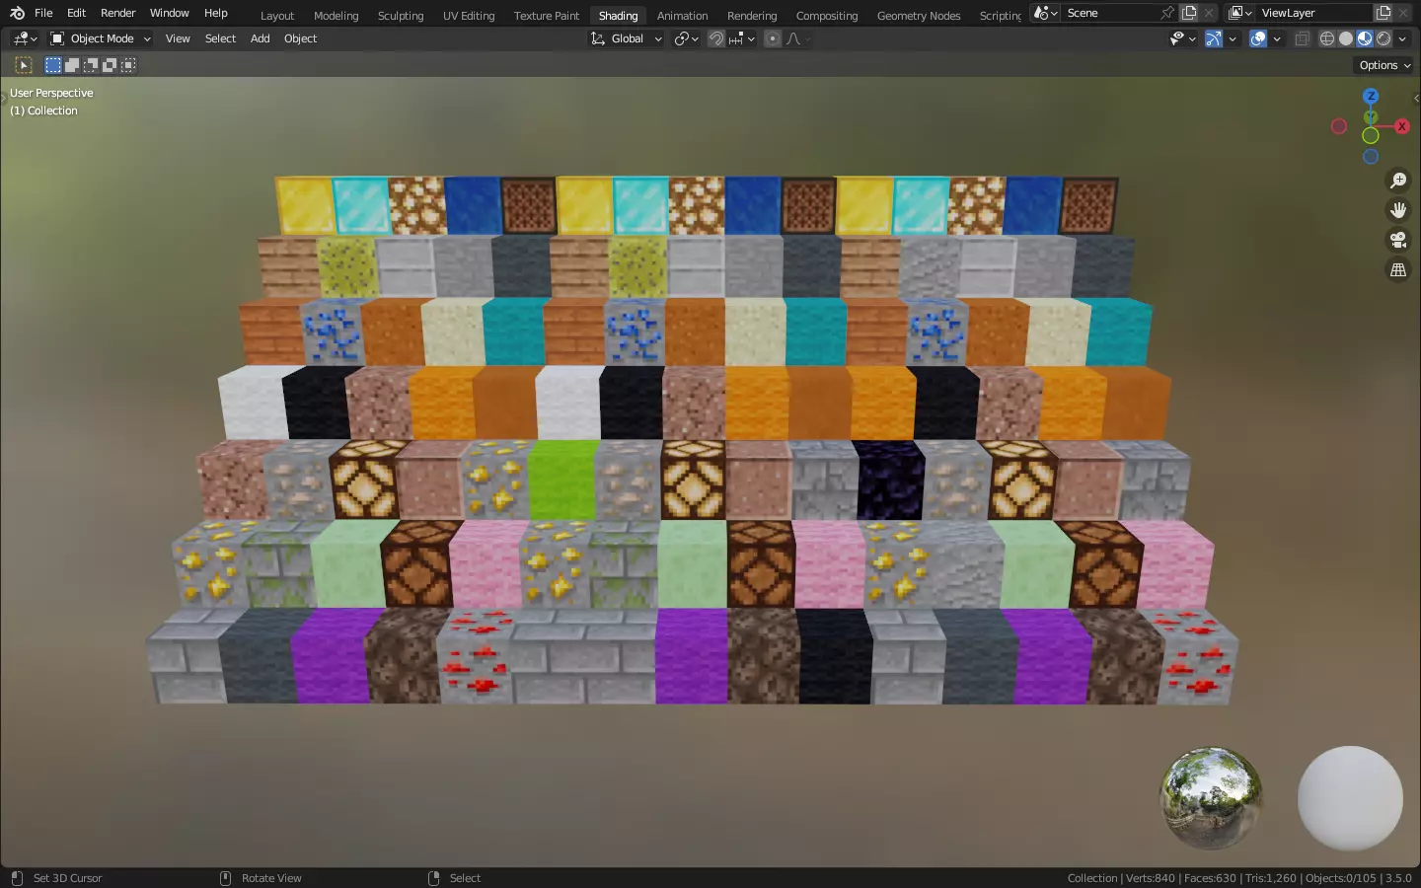Viewport: 1421px width, 888px height.
Task: Choose Set New Selection mode icon
Action: [x=53, y=65]
